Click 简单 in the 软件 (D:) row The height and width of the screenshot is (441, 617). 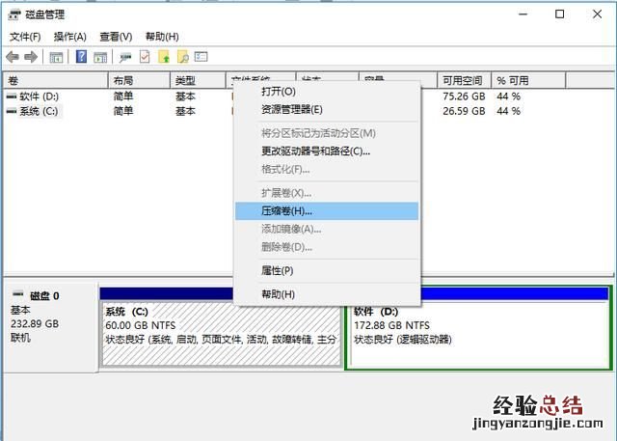123,96
